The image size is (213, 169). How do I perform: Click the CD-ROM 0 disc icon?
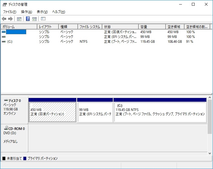coord(6,128)
